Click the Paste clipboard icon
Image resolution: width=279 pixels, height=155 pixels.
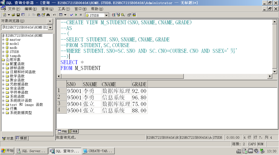[x=38, y=15]
